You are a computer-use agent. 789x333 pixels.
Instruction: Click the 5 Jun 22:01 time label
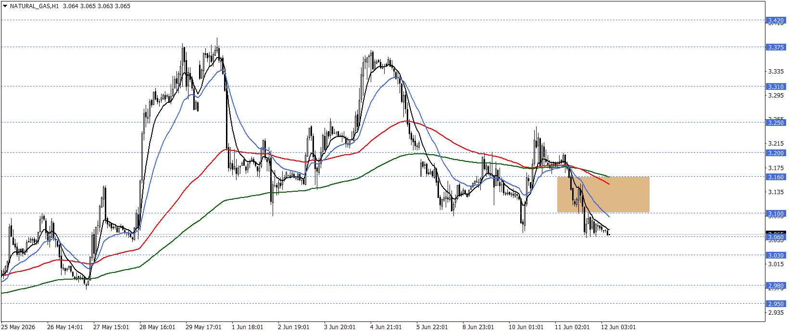click(x=432, y=327)
